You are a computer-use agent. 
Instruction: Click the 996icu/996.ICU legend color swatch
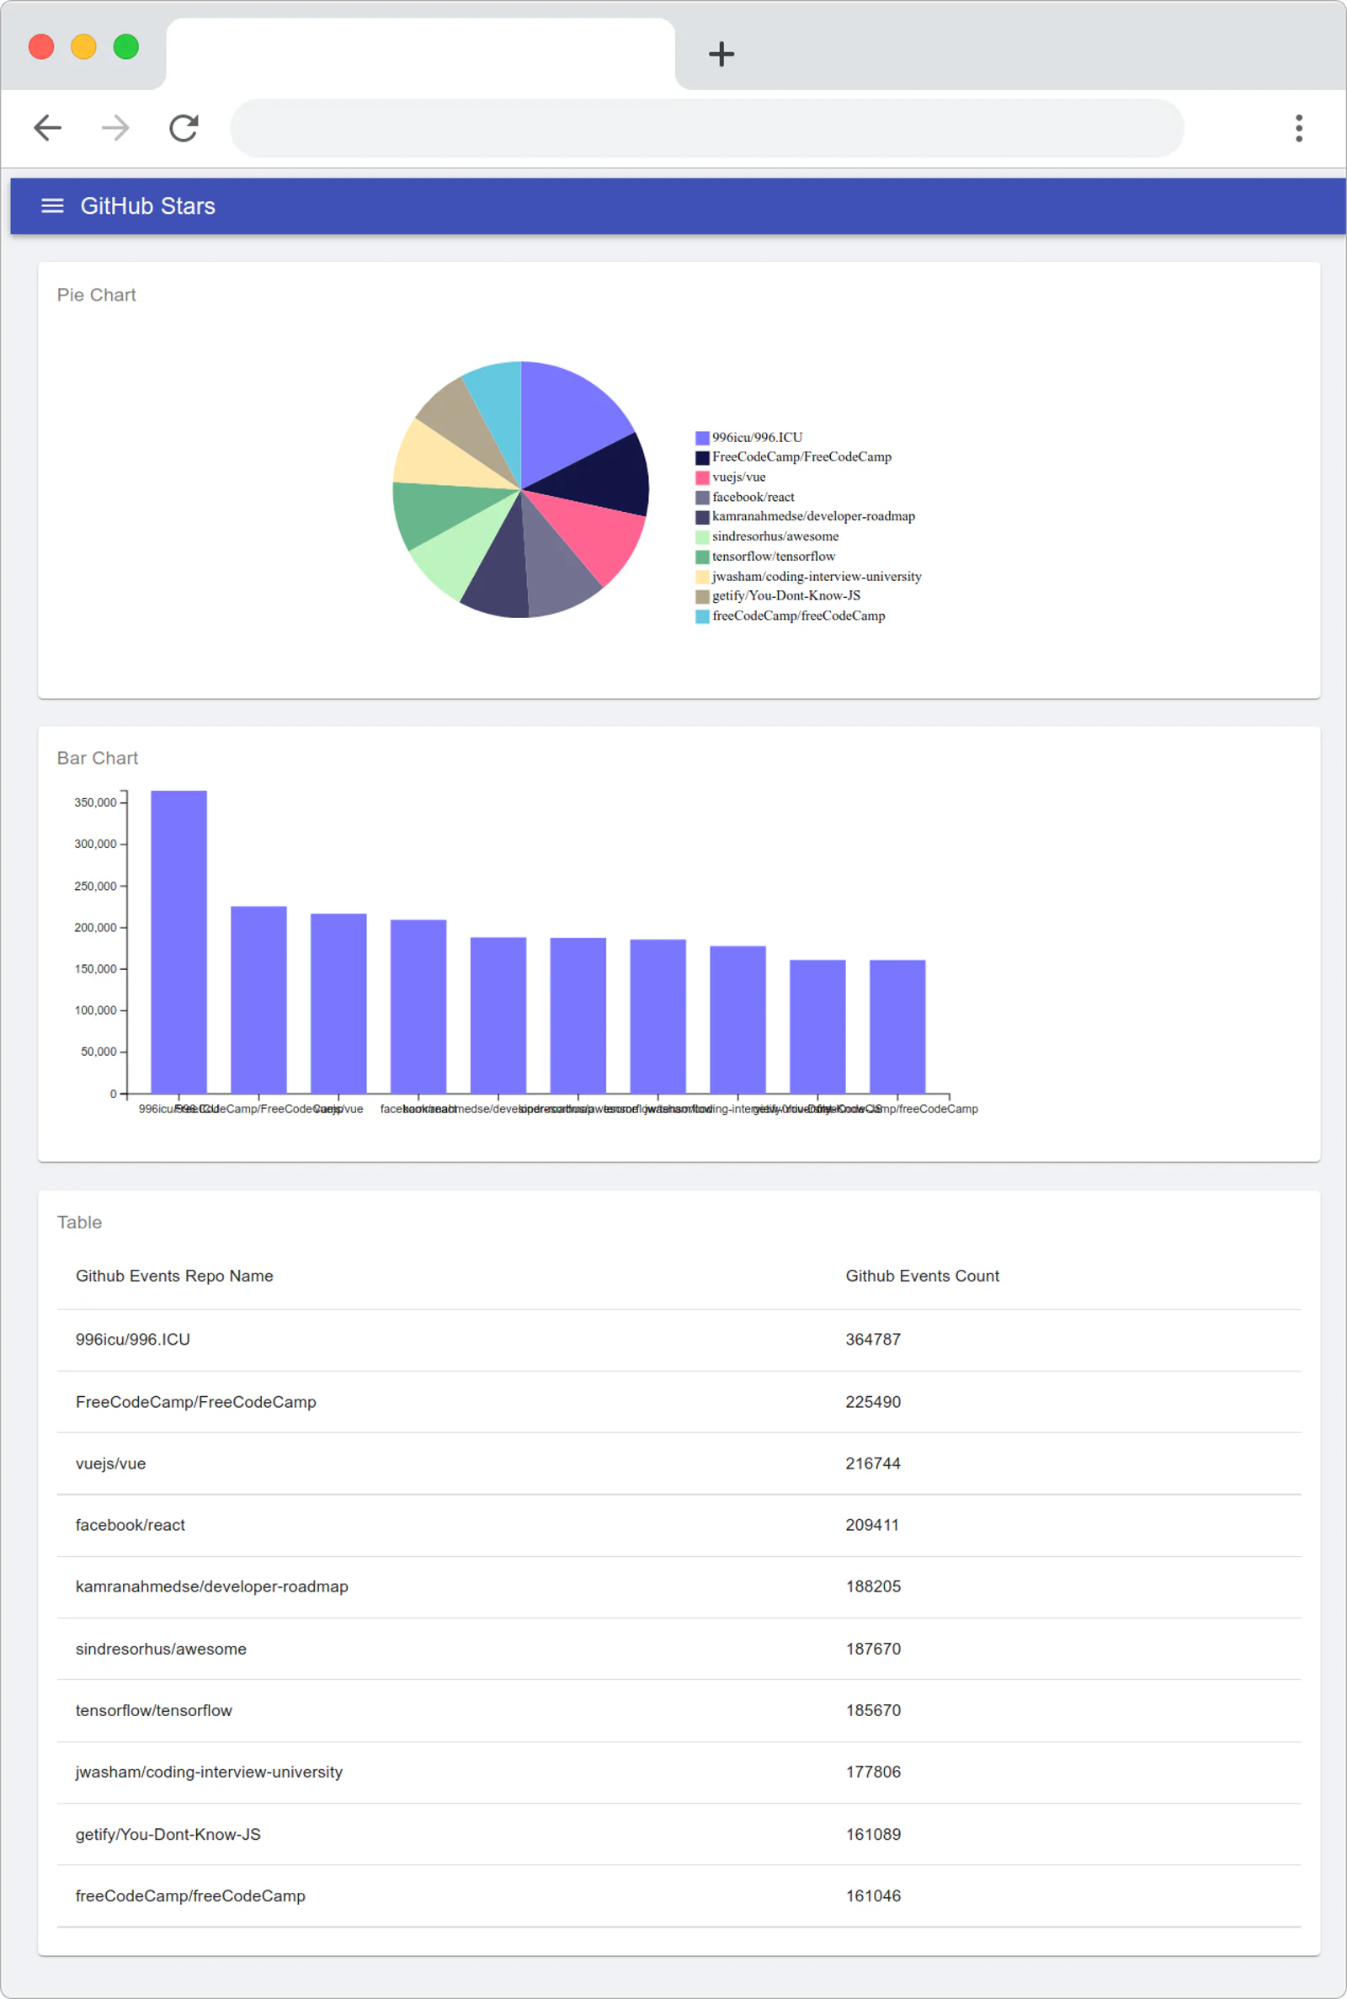(702, 438)
